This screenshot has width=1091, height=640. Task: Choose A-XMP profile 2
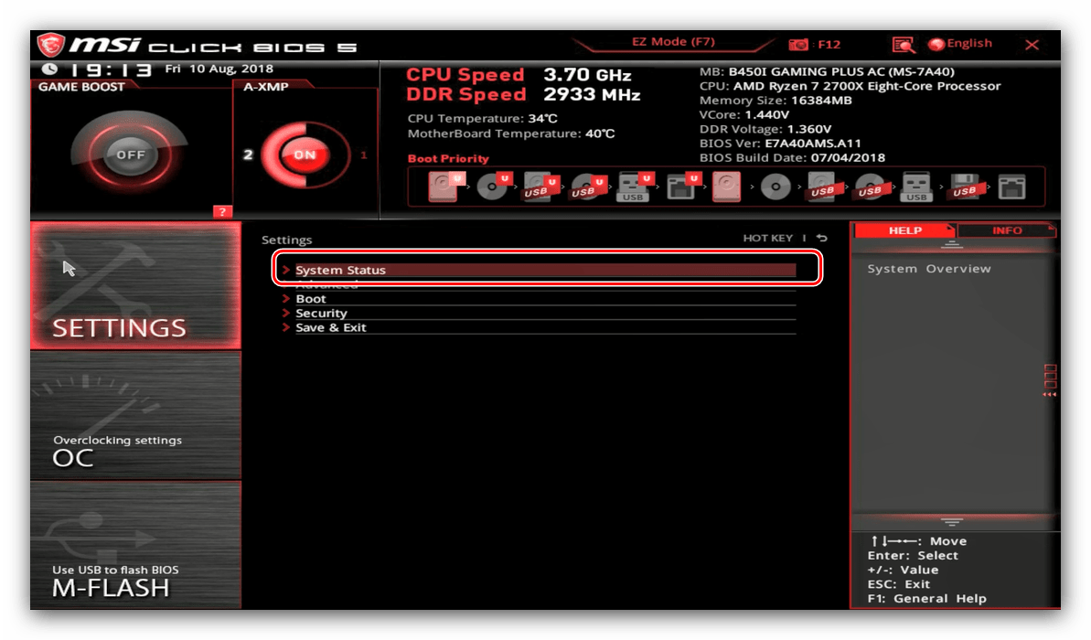[248, 155]
